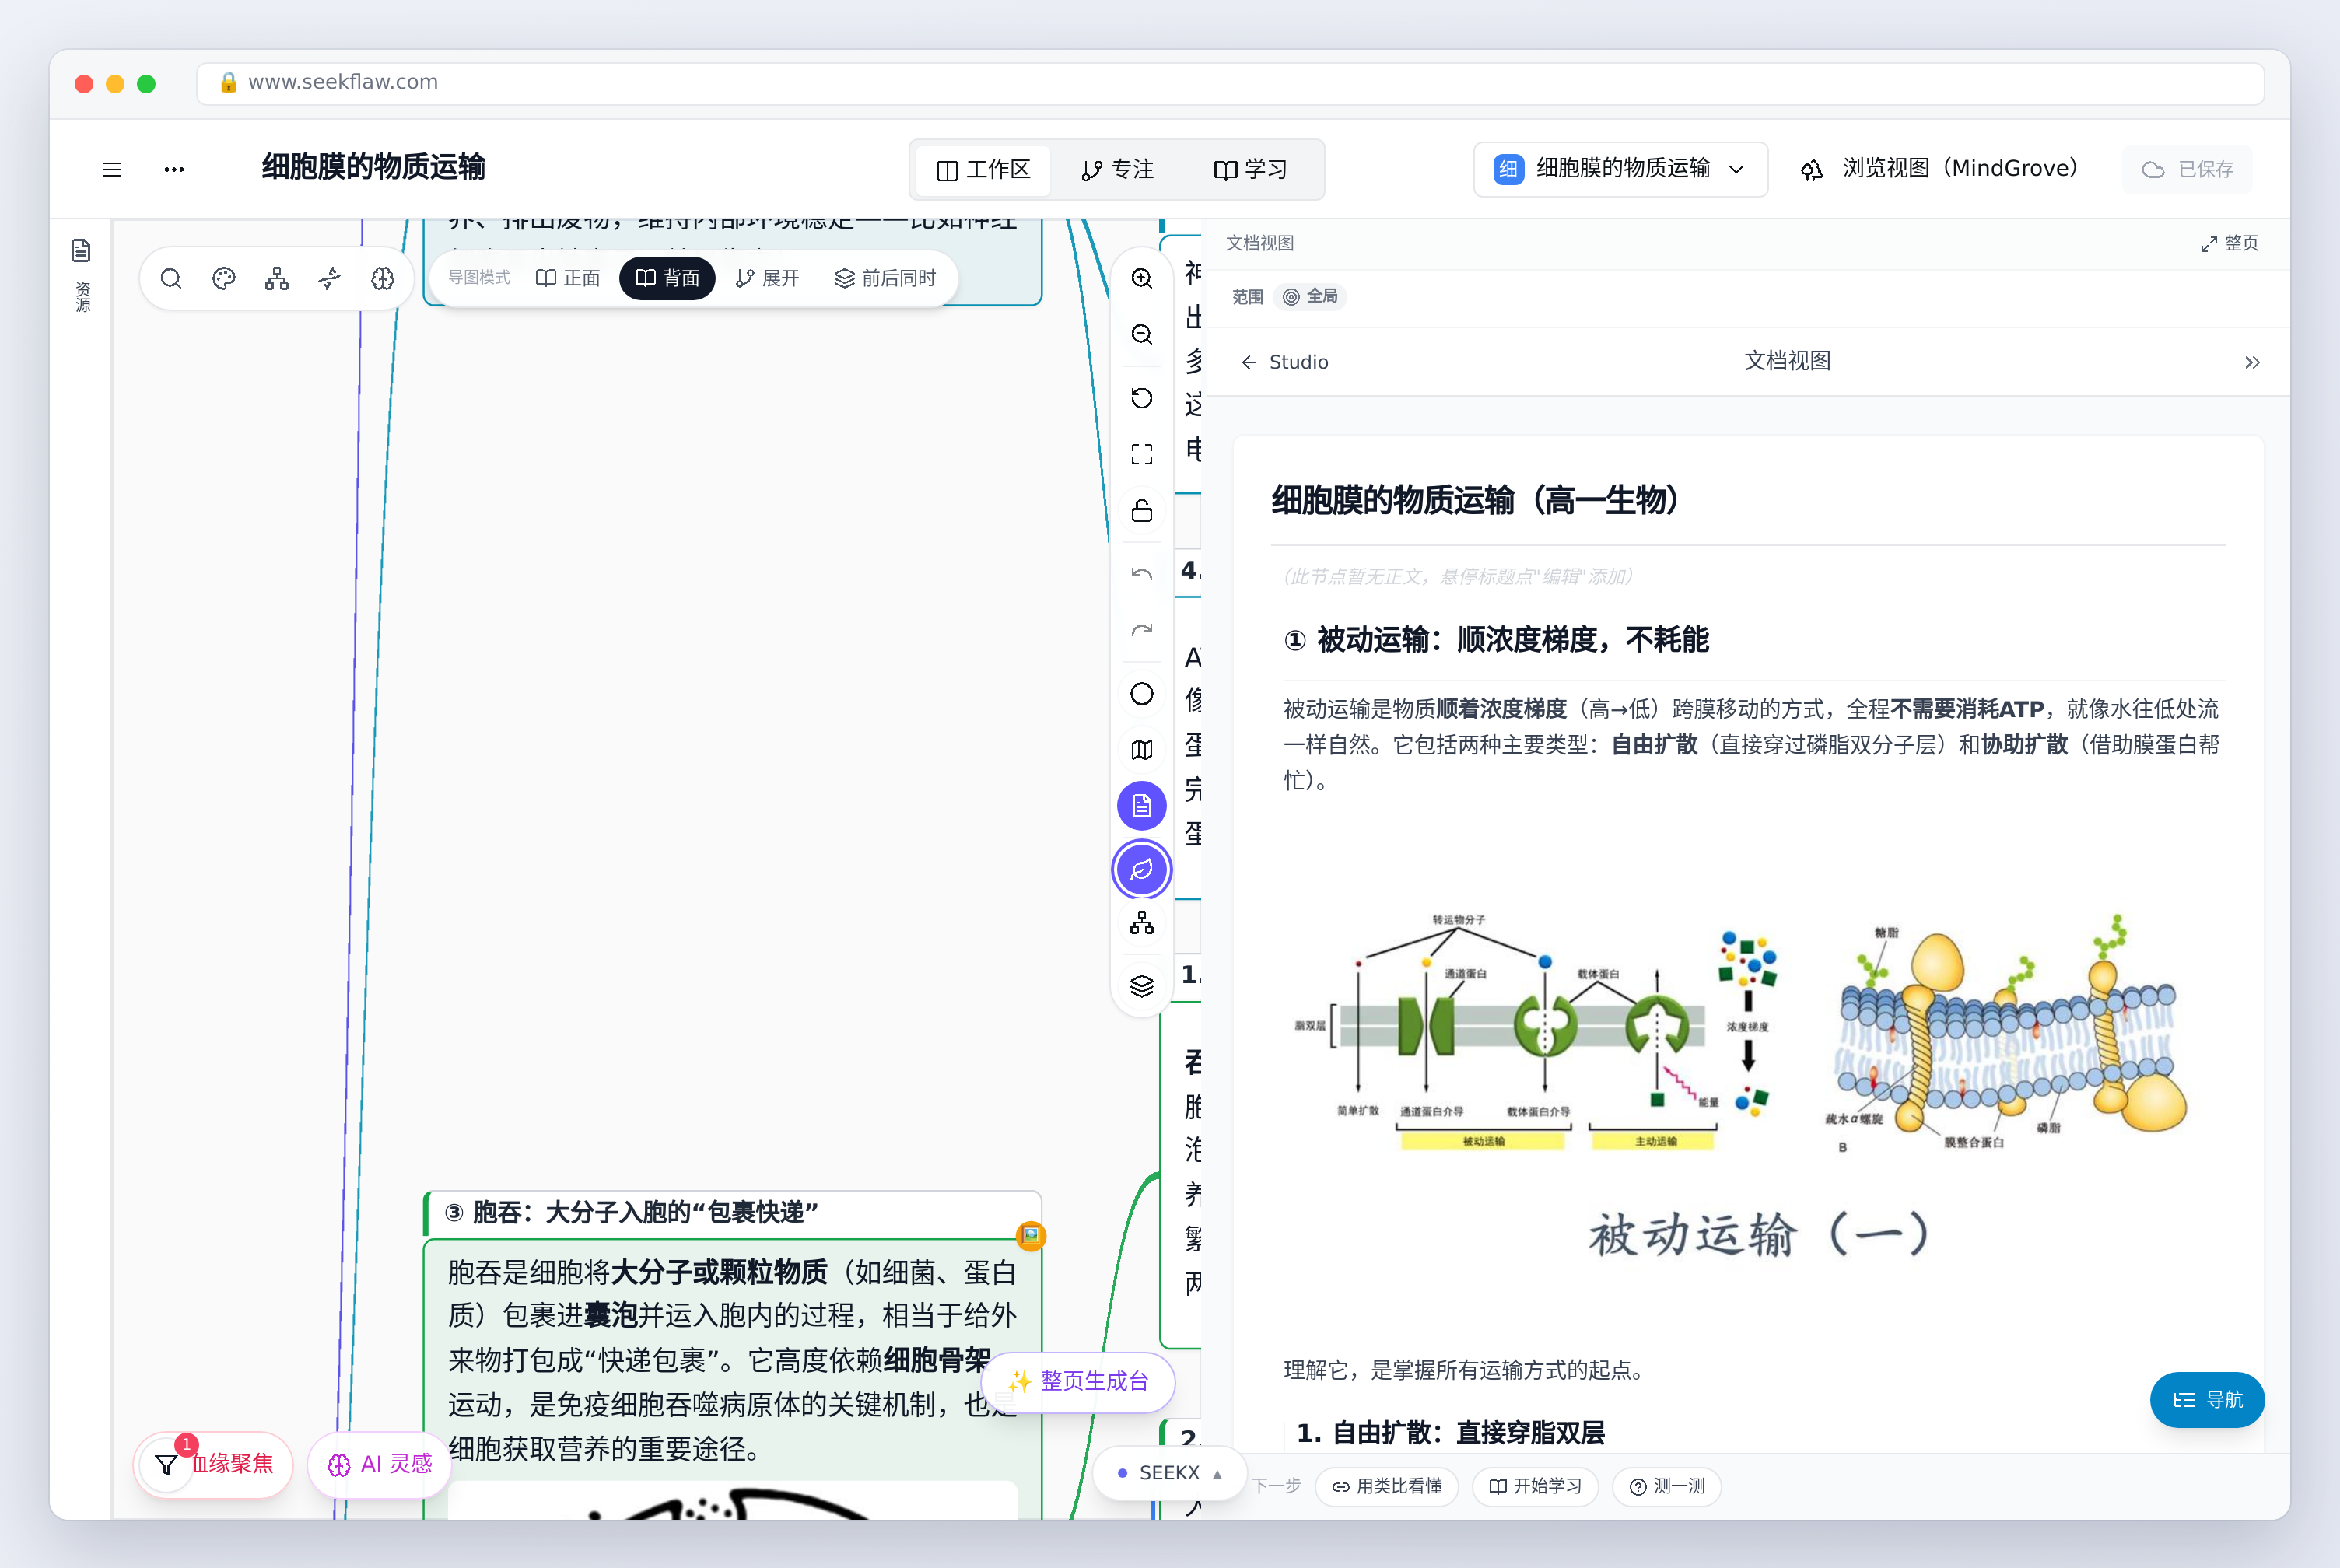The image size is (2340, 1568).
Task: Click the brain icon in mindmap toolbar
Action: pos(383,278)
